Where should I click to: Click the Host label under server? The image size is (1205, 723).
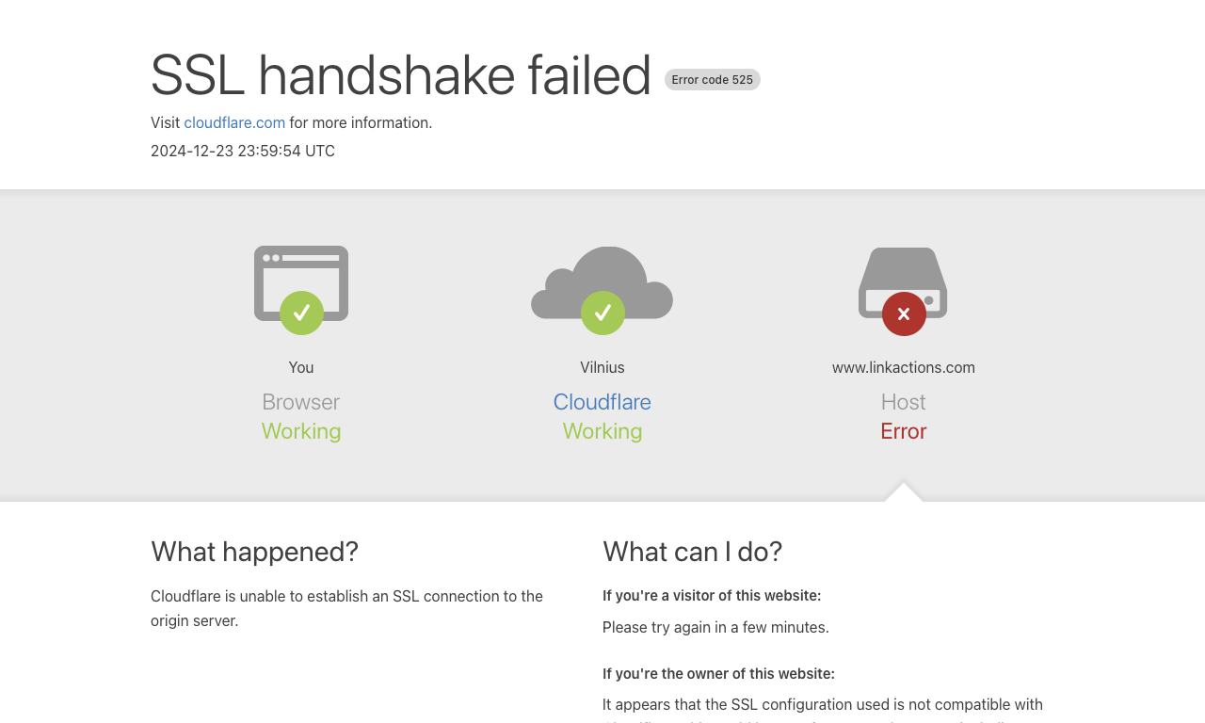(904, 402)
